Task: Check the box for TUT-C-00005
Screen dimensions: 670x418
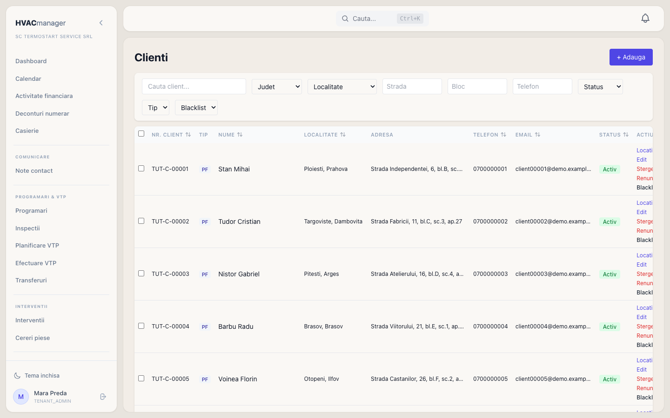Action: point(141,379)
